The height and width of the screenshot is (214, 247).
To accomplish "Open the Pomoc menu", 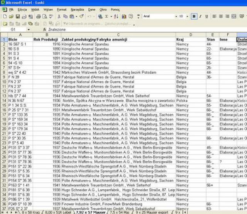I will (115, 10).
